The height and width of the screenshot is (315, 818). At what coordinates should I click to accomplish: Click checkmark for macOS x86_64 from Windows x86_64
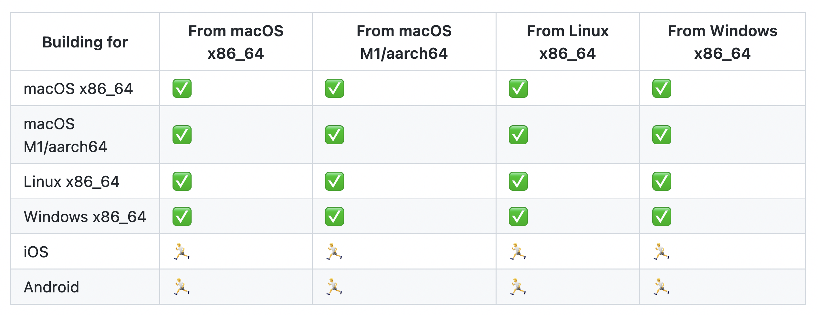coord(661,88)
